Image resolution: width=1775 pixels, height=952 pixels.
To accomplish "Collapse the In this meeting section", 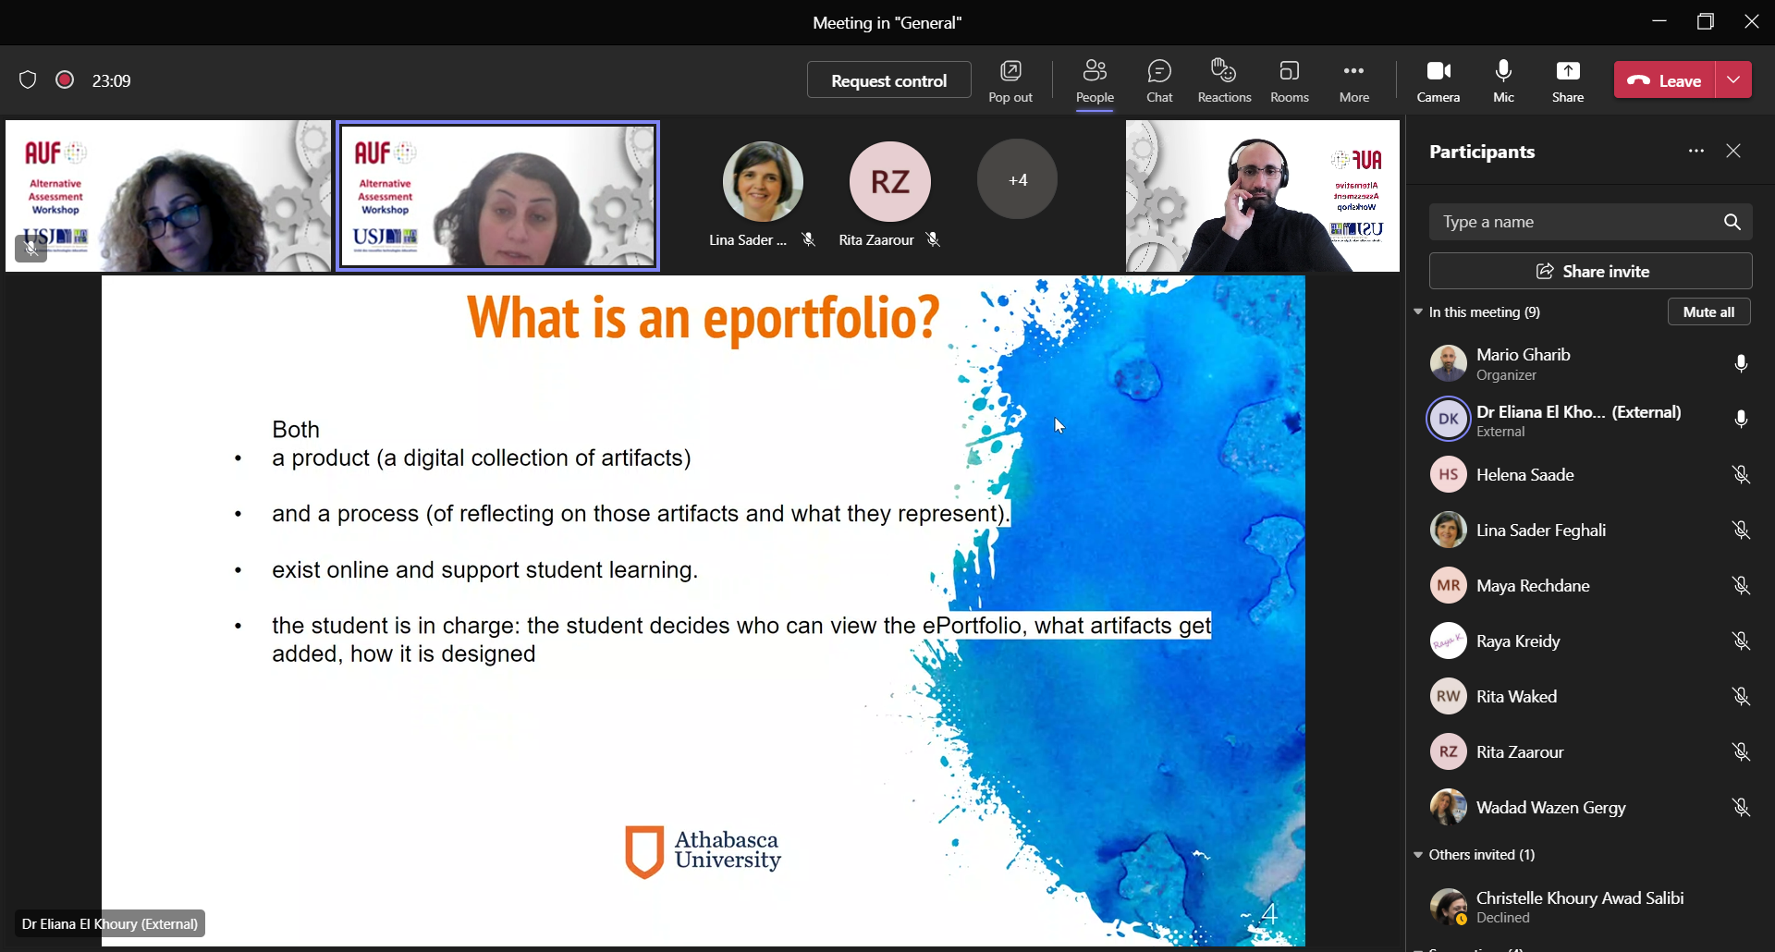I will pyautogui.click(x=1417, y=312).
